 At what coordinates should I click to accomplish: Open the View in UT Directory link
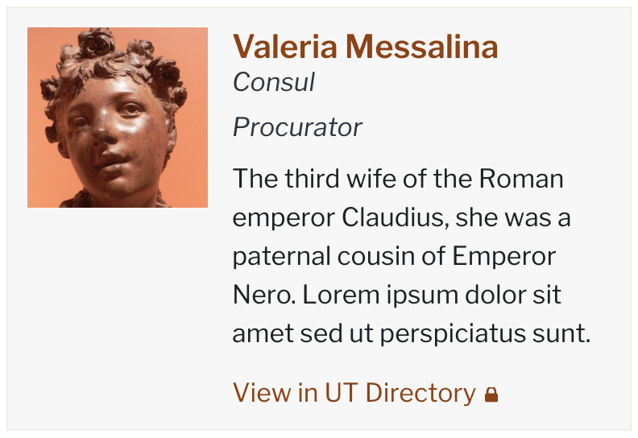pyautogui.click(x=354, y=393)
